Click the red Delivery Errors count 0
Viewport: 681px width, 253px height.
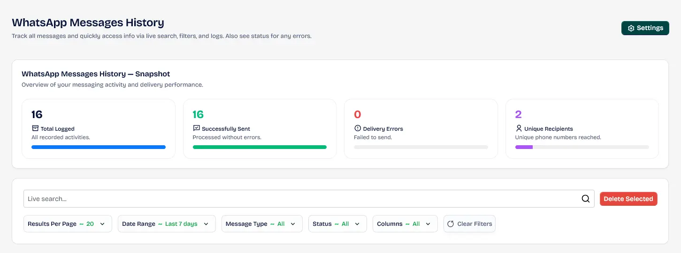358,114
